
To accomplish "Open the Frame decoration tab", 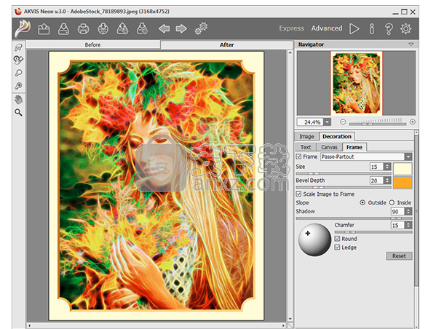I will coord(354,147).
